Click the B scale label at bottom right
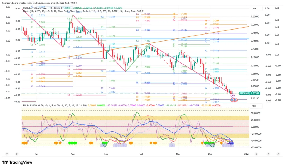The height and width of the screenshot is (168, 285). click(268, 154)
